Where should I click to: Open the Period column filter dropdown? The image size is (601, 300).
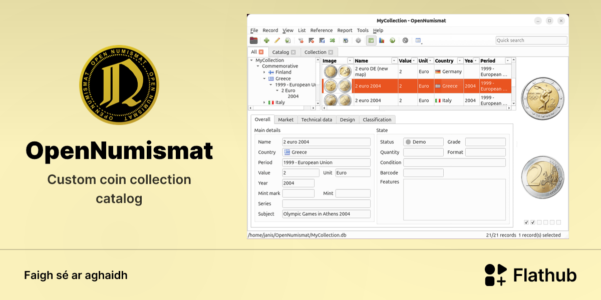point(508,60)
